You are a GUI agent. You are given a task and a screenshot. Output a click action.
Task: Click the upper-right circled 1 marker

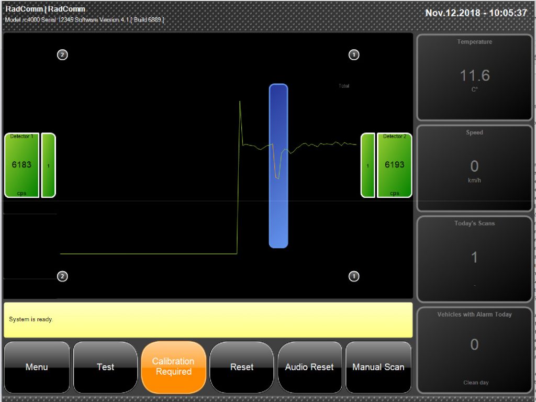point(354,54)
